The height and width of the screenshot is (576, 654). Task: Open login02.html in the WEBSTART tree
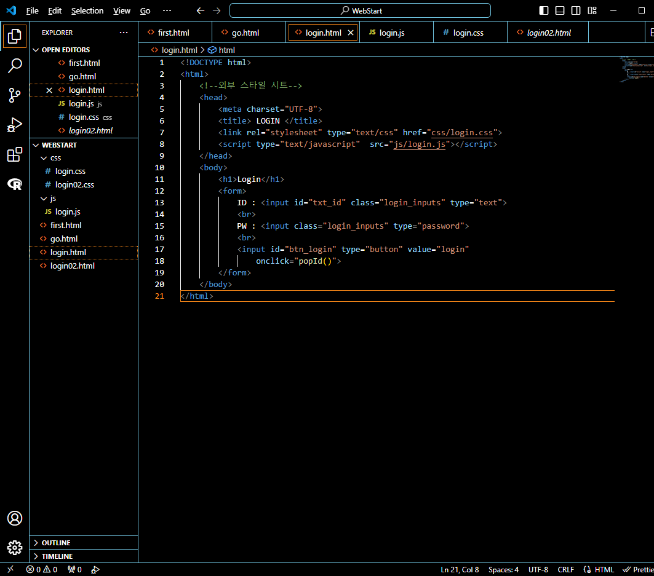tap(84, 266)
